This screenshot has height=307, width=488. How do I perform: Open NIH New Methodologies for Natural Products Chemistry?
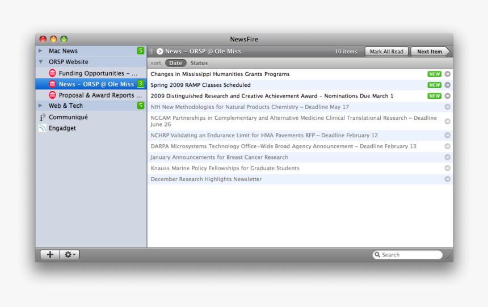pos(300,107)
